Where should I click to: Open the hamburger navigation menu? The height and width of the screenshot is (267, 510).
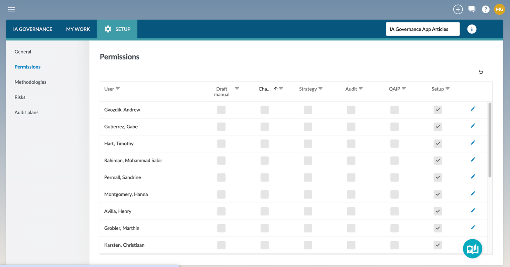11,9
